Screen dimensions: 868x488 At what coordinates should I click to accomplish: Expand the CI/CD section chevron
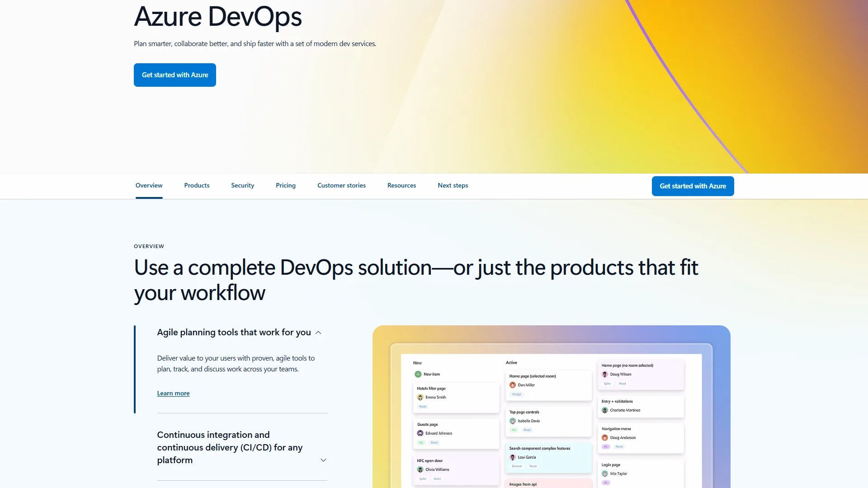coord(323,460)
